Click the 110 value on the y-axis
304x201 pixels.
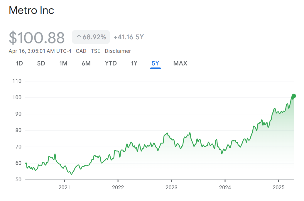click(17, 81)
